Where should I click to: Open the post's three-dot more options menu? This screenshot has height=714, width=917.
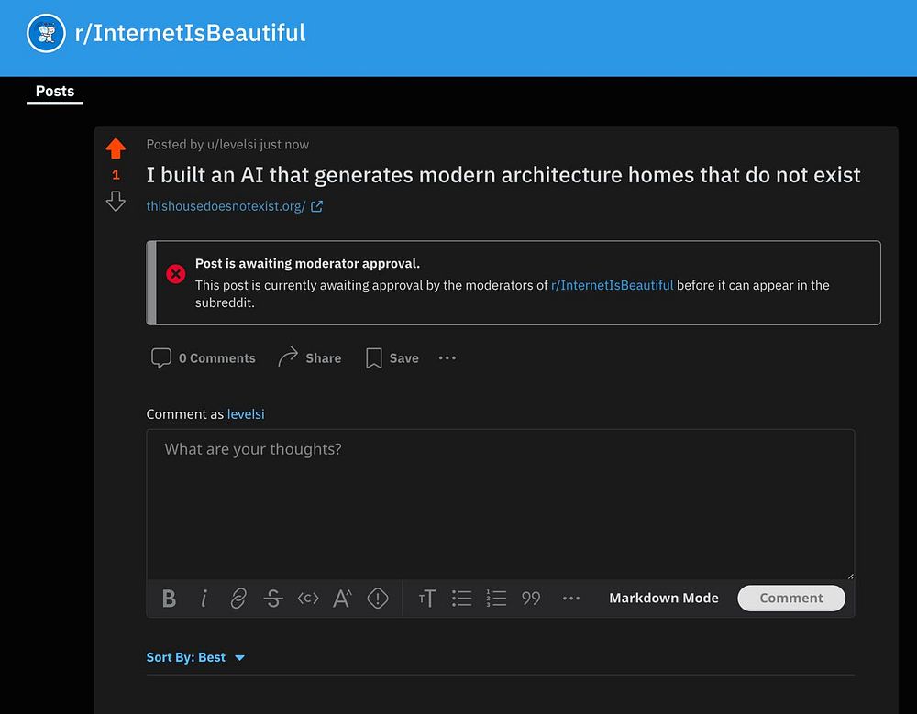pos(447,357)
